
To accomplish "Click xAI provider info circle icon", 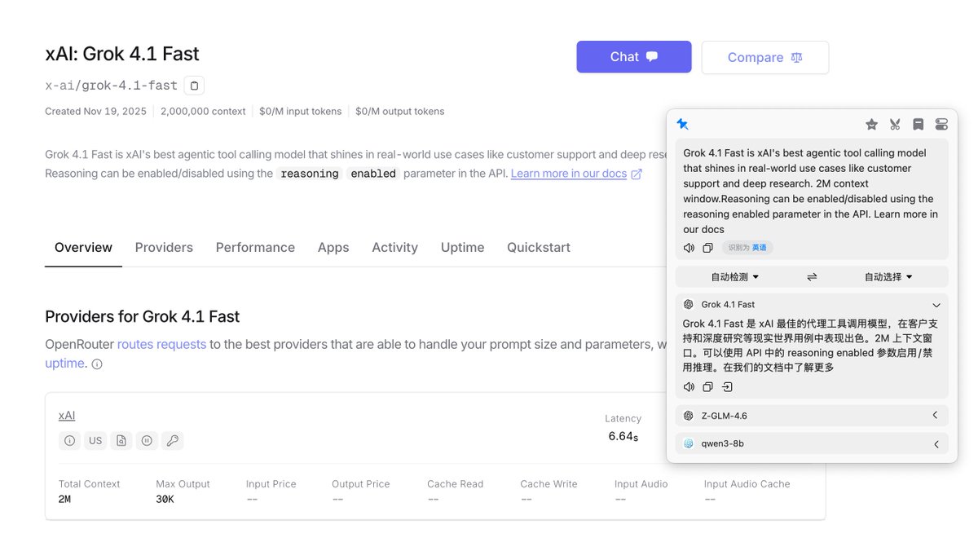I will point(70,440).
